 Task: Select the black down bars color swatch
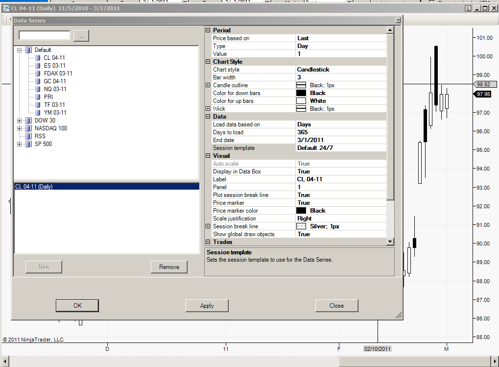[301, 93]
